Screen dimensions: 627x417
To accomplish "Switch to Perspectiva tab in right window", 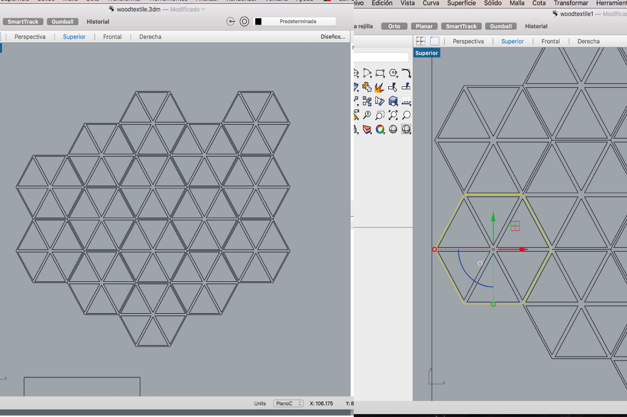I will click(x=468, y=42).
